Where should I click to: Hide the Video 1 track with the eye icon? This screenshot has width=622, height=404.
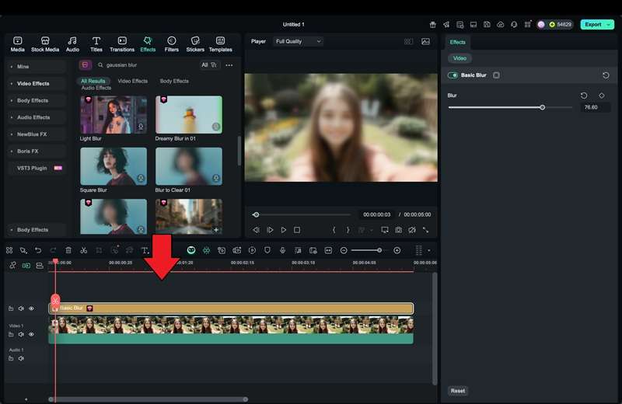click(x=31, y=334)
